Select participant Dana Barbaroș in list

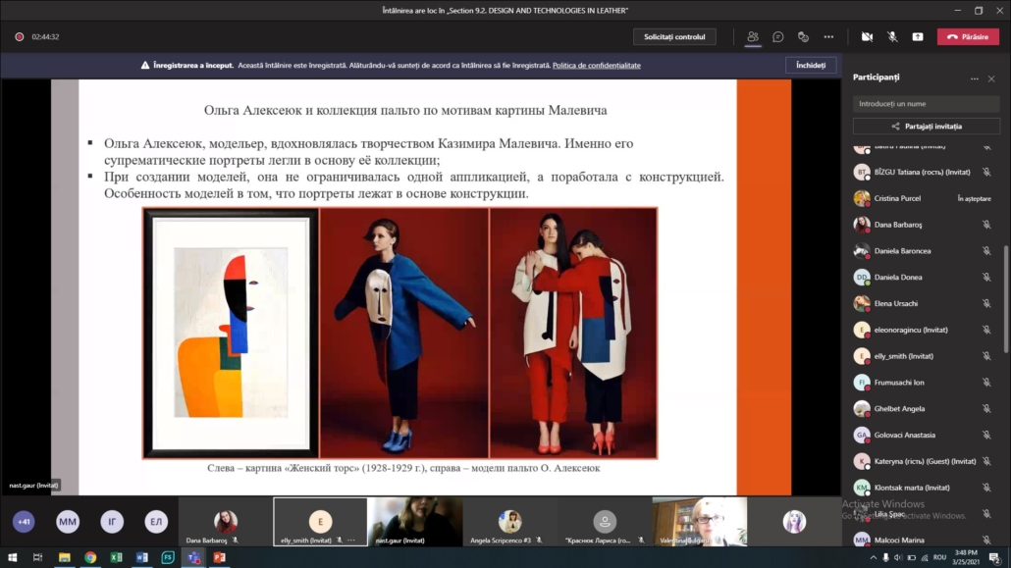[926, 225]
